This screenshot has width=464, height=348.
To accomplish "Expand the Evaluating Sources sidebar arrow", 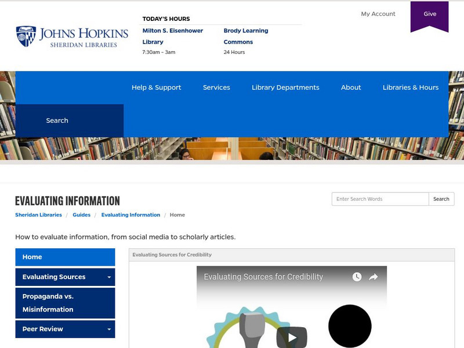I will (109, 277).
